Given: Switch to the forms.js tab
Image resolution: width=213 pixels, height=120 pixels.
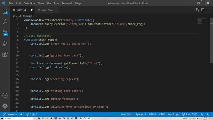Looking at the screenshot, I should click(x=22, y=10).
